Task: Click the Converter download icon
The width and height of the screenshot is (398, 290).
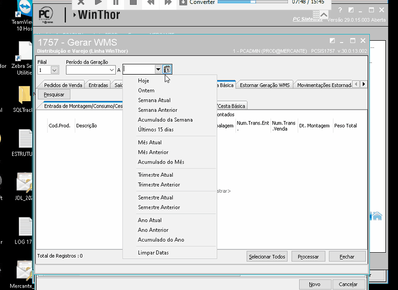Action: [183, 2]
